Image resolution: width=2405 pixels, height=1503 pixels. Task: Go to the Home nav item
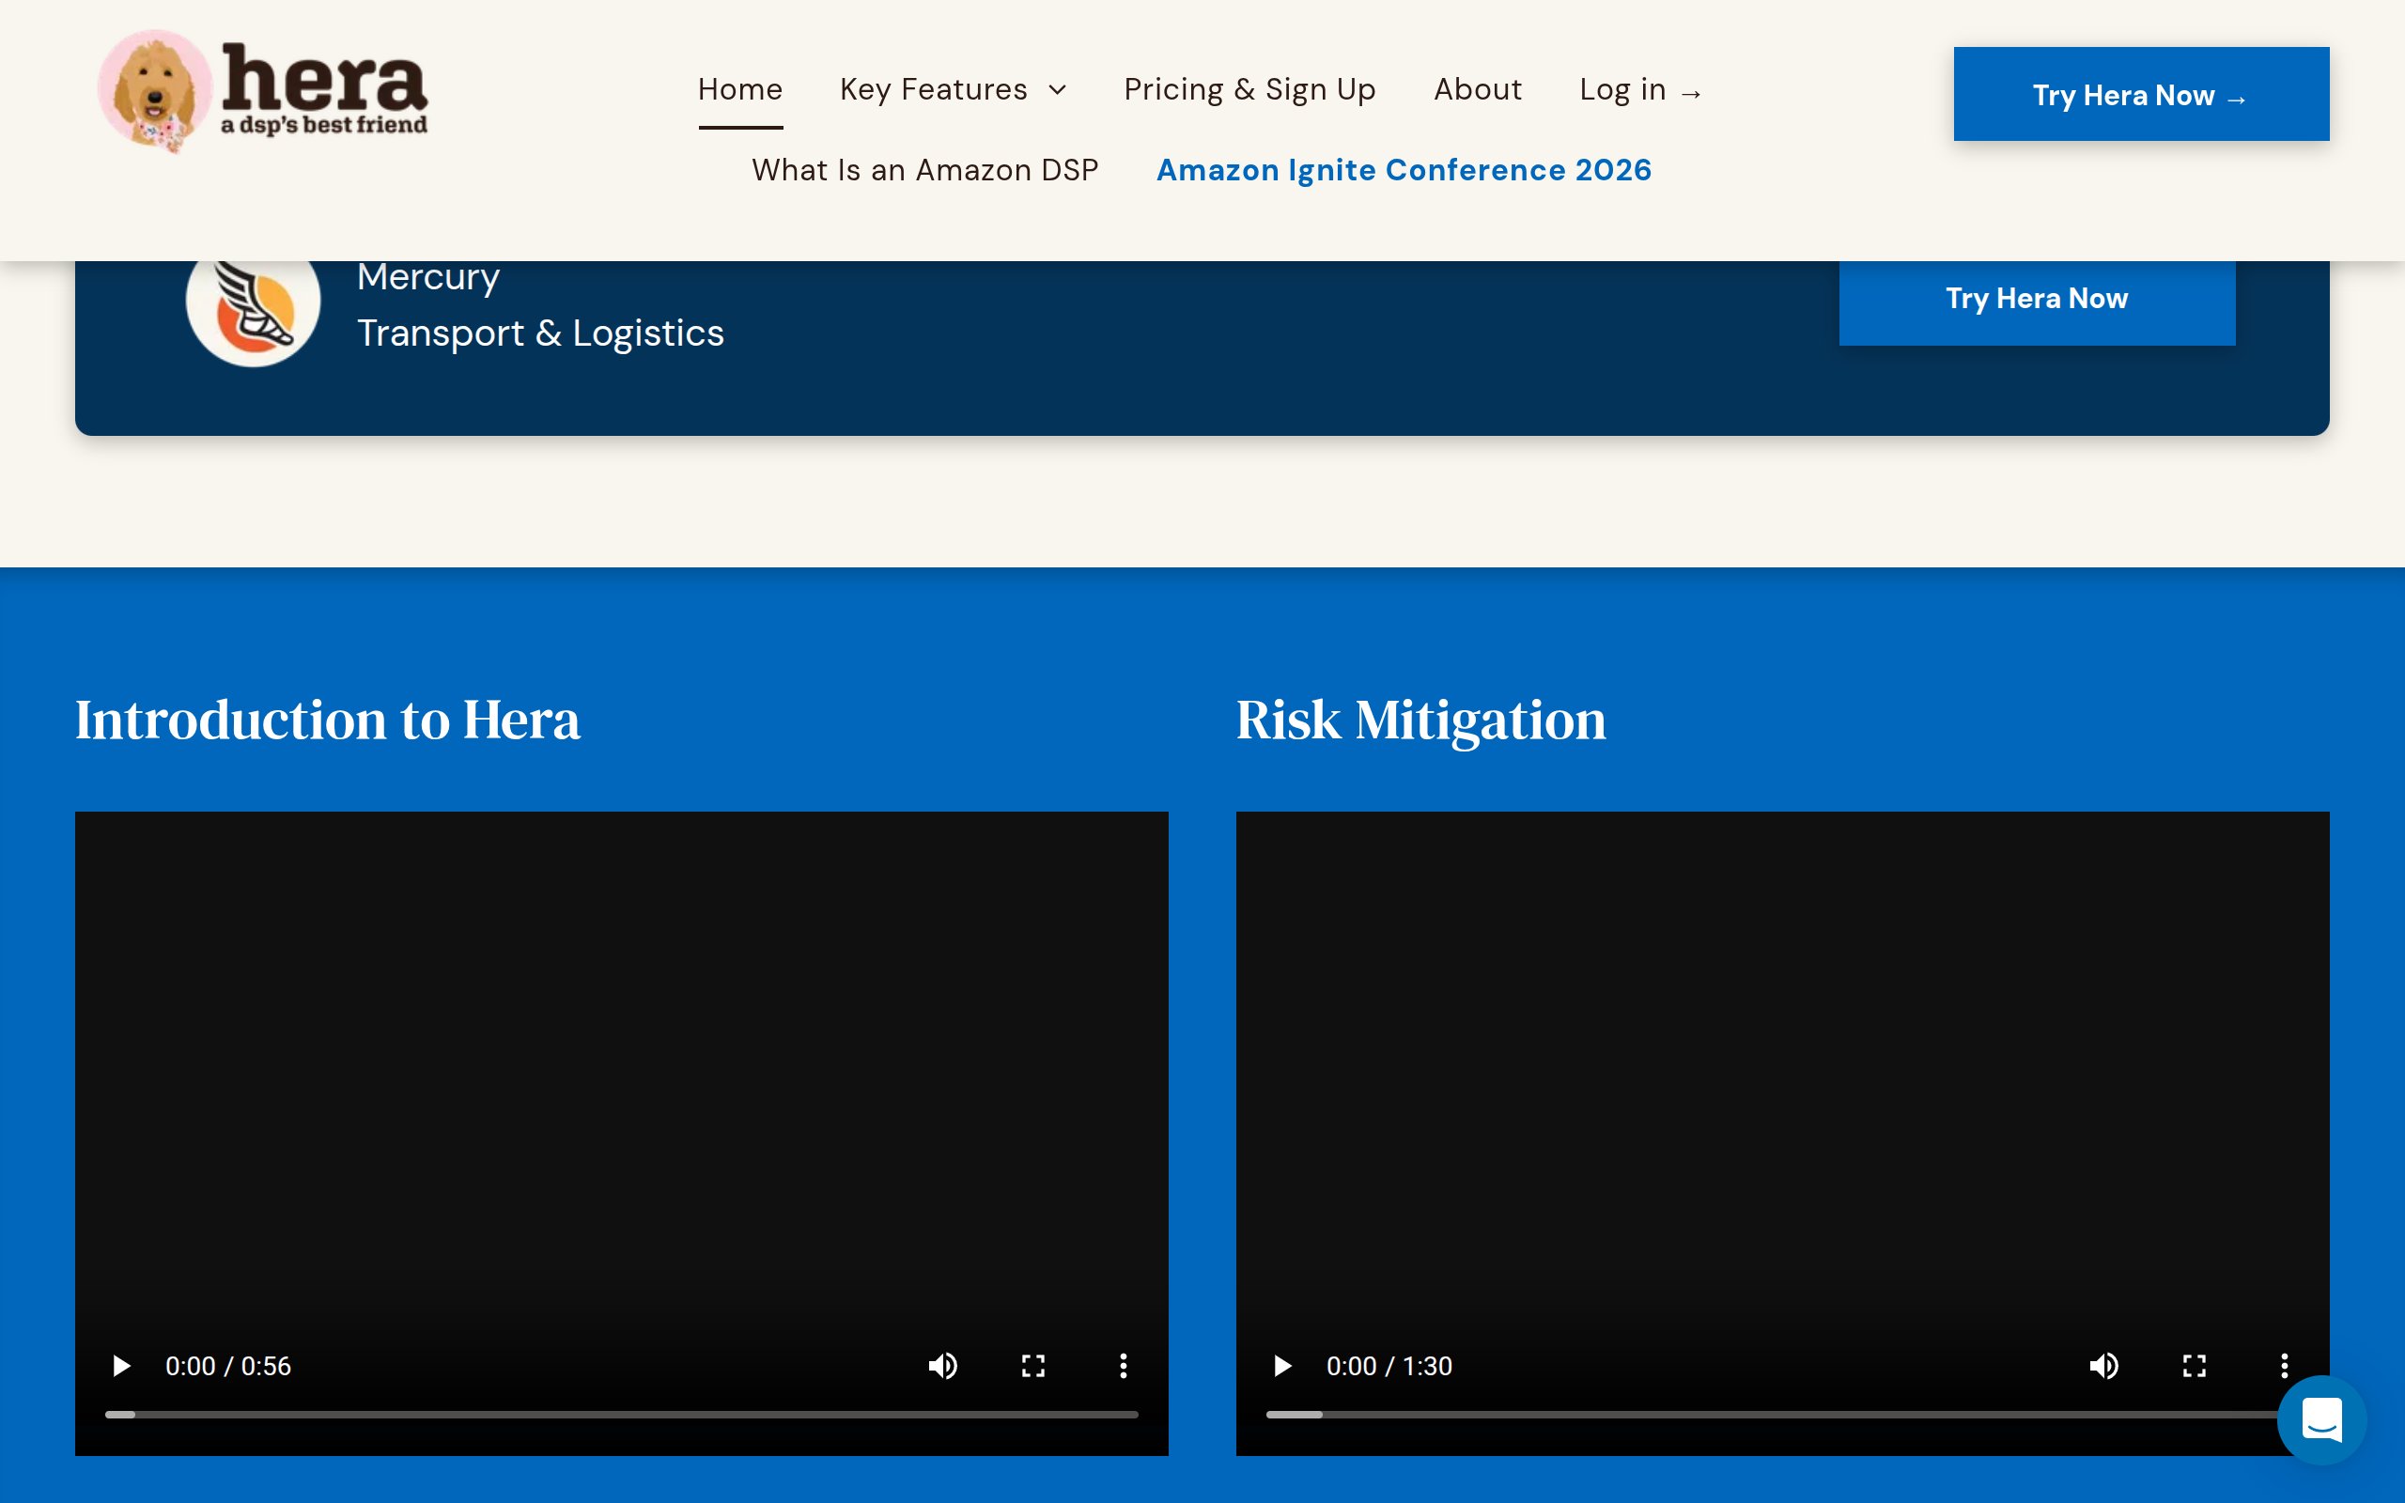click(740, 89)
